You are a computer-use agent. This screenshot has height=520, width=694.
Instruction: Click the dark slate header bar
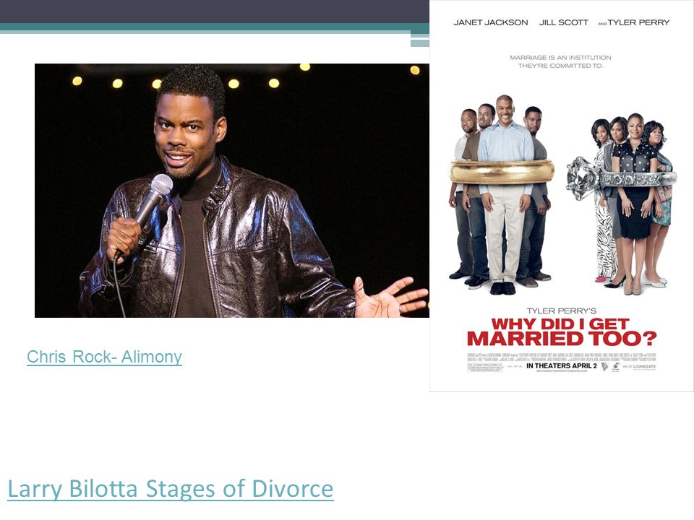click(215, 12)
